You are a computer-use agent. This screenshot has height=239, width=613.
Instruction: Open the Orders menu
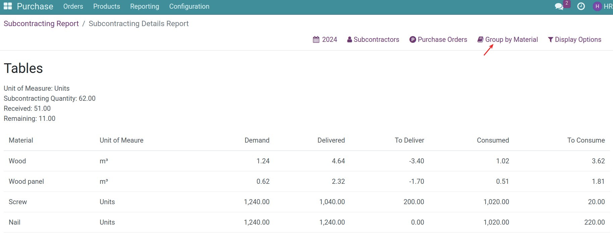(73, 6)
